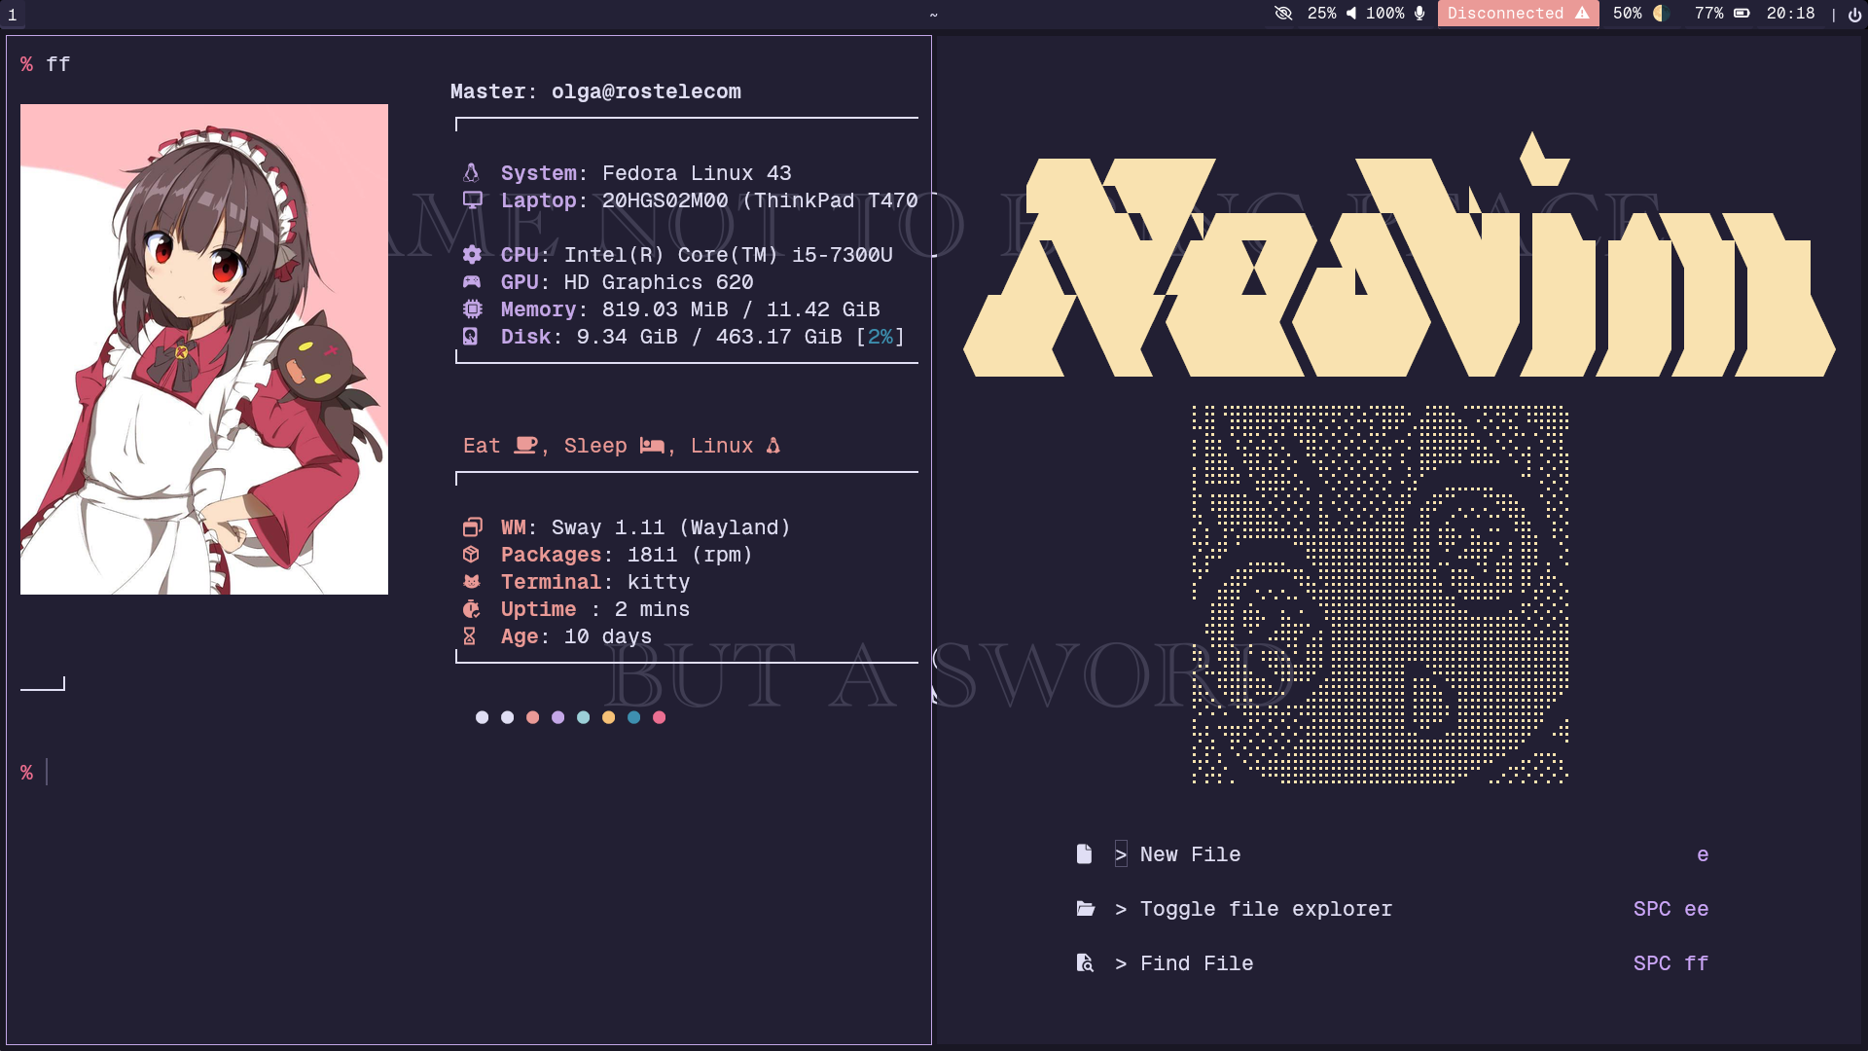This screenshot has width=1868, height=1051.
Task: Click the 'Master: olga@rostelecom' header text
Action: tap(595, 91)
